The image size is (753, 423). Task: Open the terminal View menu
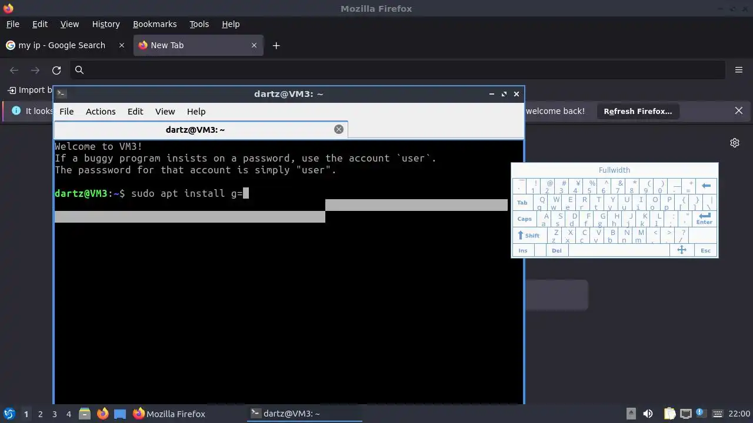click(165, 111)
